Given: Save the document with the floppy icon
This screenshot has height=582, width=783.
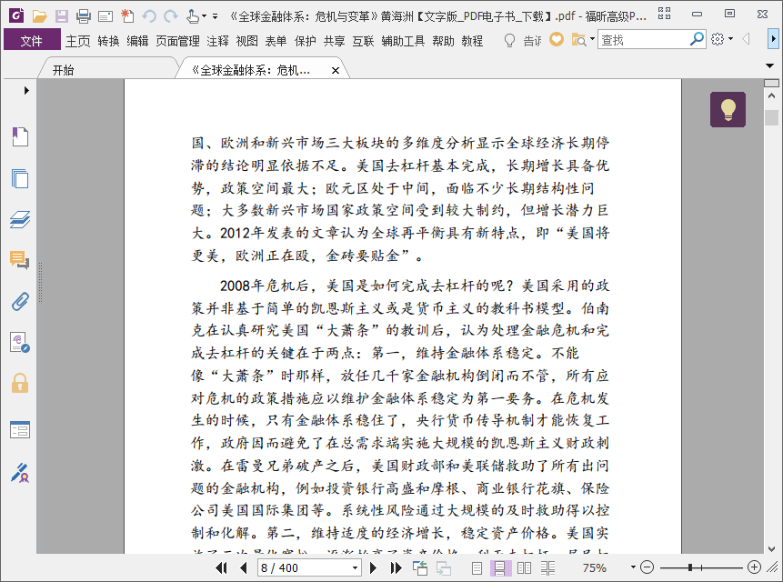Looking at the screenshot, I should pos(62,16).
